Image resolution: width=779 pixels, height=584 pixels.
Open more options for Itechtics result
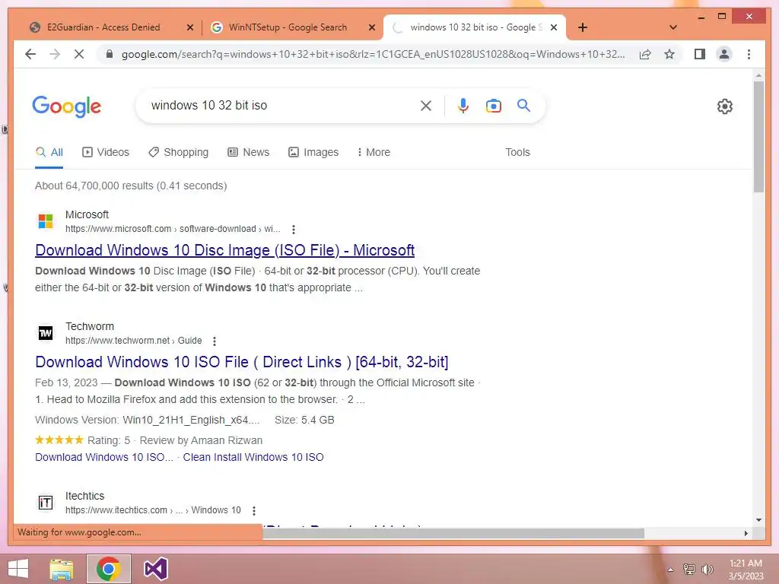[254, 510]
